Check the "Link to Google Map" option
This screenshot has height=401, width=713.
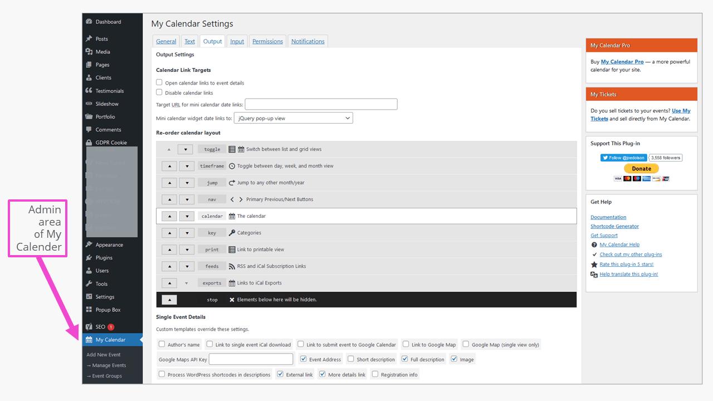tap(405, 344)
